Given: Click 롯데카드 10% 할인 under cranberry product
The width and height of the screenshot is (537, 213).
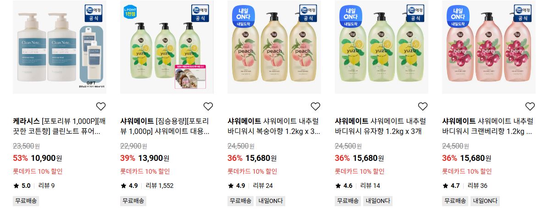Looking at the screenshot, I should click(x=467, y=171).
